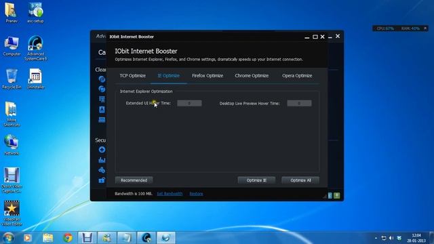The width and height of the screenshot is (434, 244).
Task: Select the VideoPad Video Editor desktop shortcut
Action: pos(12,213)
